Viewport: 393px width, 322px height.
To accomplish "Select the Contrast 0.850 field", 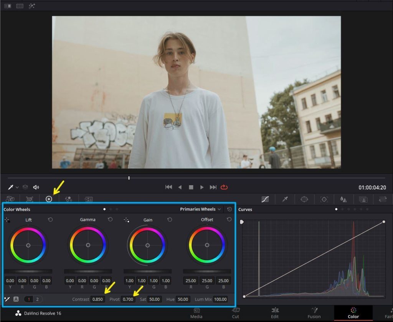I will pos(97,299).
